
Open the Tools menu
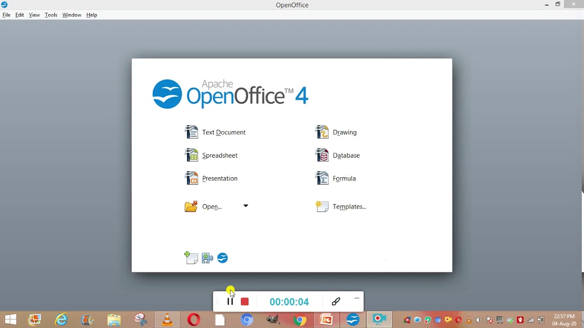click(x=51, y=15)
